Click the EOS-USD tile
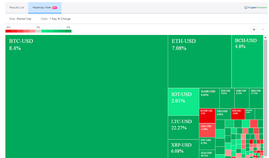269x158 pixels. coord(227,98)
